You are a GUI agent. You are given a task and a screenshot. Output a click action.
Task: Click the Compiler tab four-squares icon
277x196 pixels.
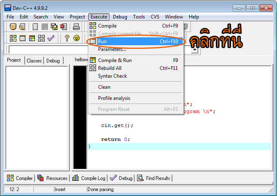click(x=10, y=178)
